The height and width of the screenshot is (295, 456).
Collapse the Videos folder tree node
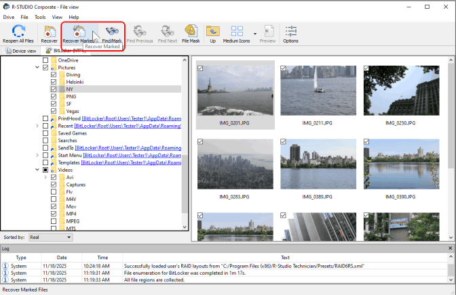pos(37,170)
